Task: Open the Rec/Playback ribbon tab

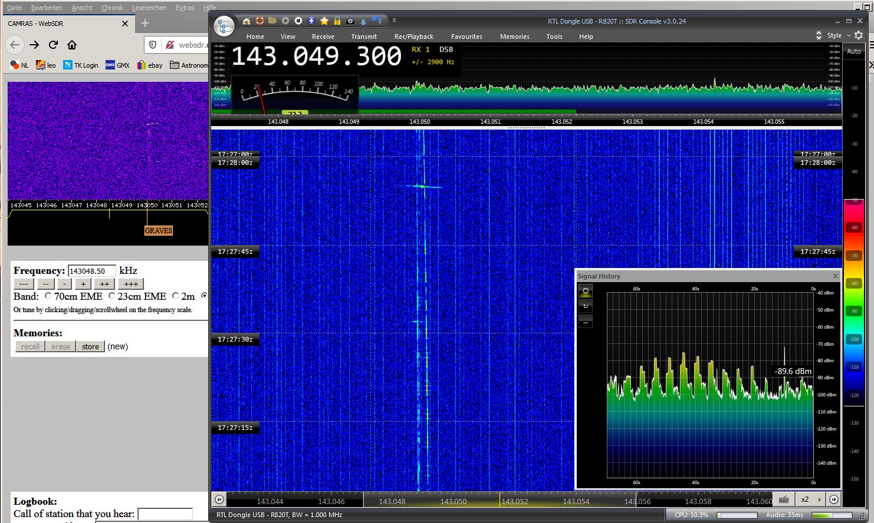Action: [x=414, y=37]
